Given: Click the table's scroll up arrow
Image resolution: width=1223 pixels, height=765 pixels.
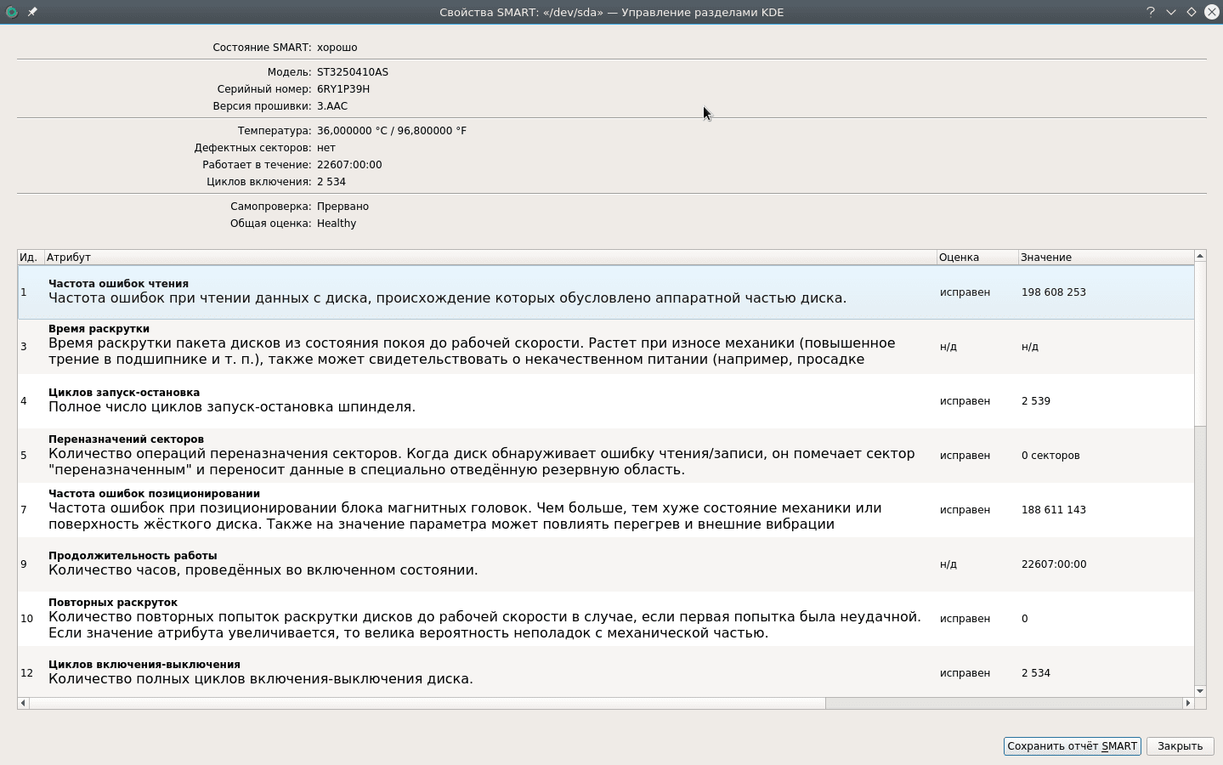Looking at the screenshot, I should pos(1200,256).
